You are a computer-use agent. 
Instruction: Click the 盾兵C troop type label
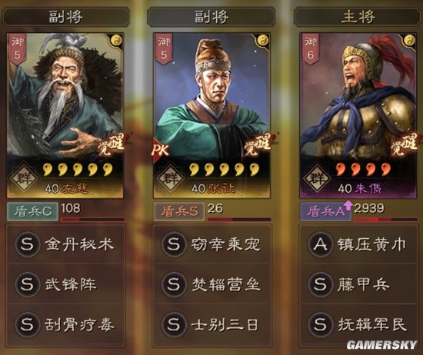tap(32, 211)
